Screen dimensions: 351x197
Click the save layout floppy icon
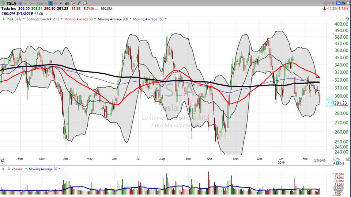348,3
